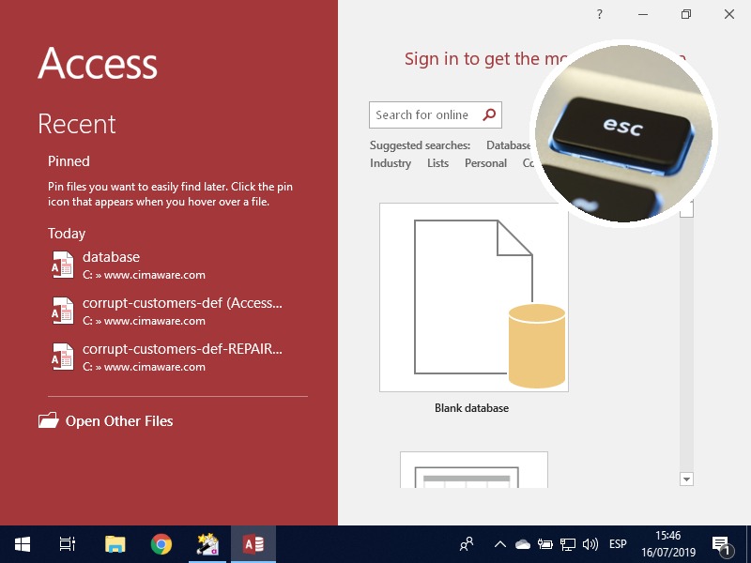Open Task View from the taskbar

click(68, 544)
